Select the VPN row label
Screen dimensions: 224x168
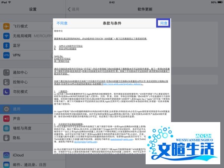16,55
